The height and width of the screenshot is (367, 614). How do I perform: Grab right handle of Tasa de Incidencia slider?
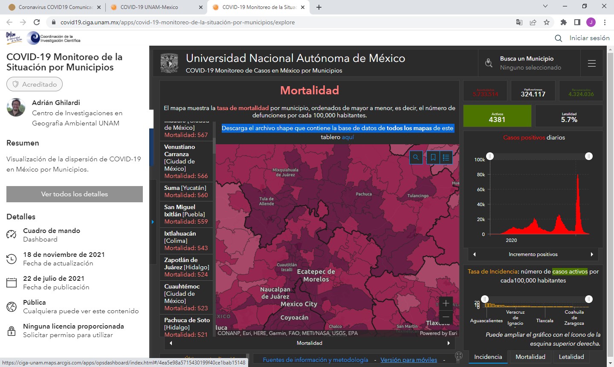click(589, 299)
